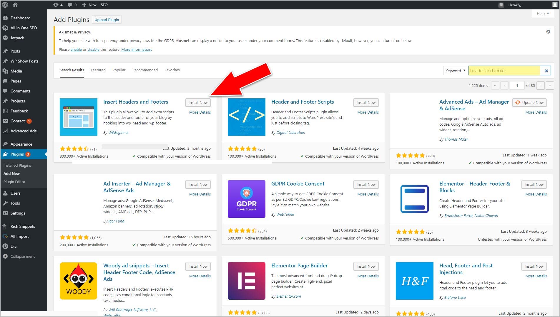Switch to the Favorites tab
This screenshot has height=317, width=560.
tap(172, 70)
